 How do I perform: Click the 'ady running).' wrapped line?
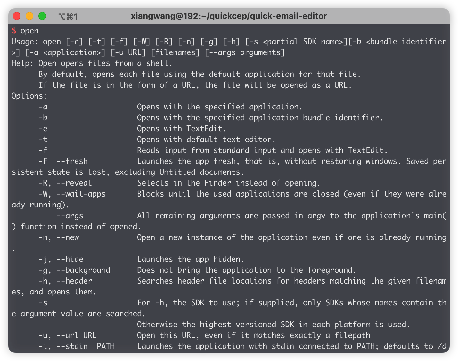coord(40,205)
